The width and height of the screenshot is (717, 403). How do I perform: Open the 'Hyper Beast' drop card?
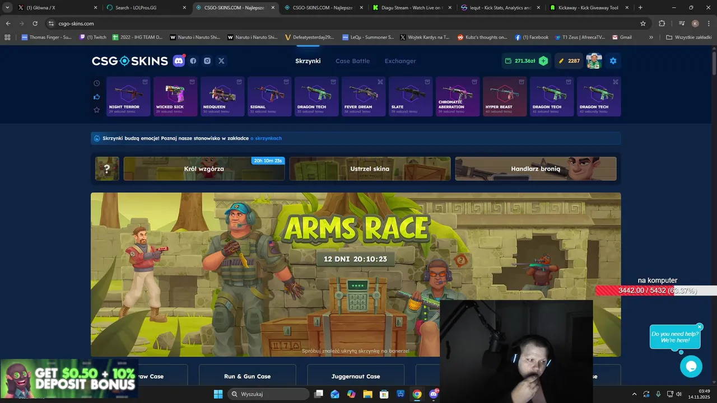click(x=505, y=97)
